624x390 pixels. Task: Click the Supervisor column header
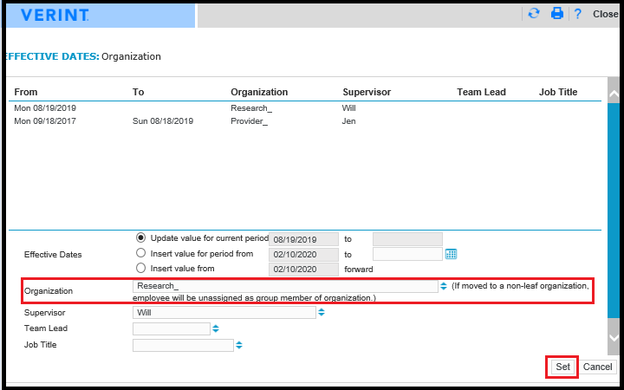point(367,92)
